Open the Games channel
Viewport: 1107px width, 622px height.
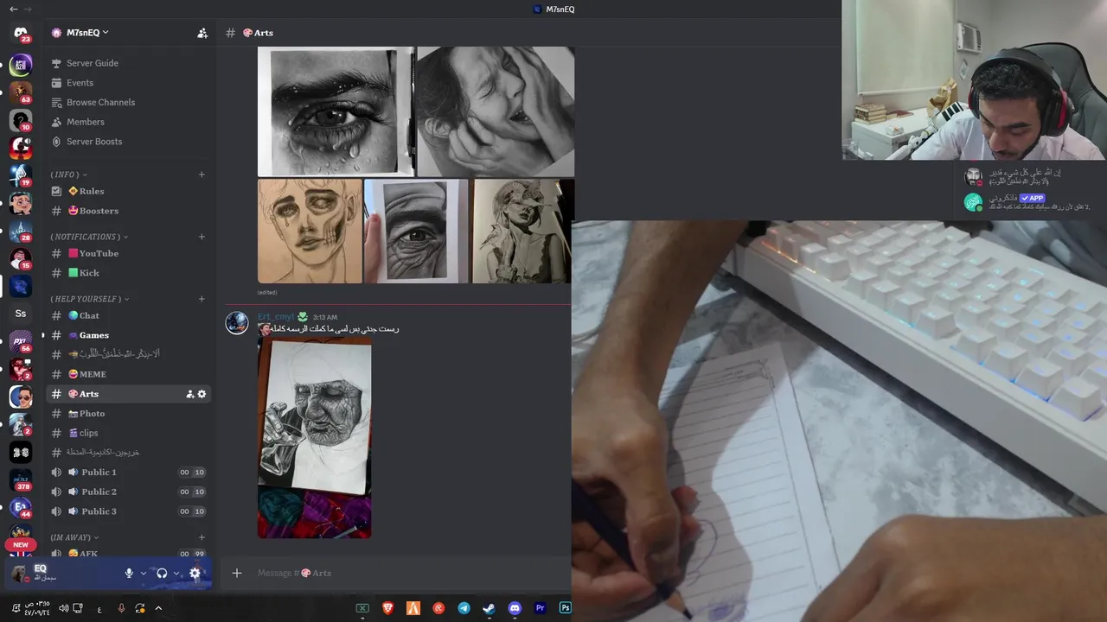[x=128, y=335]
